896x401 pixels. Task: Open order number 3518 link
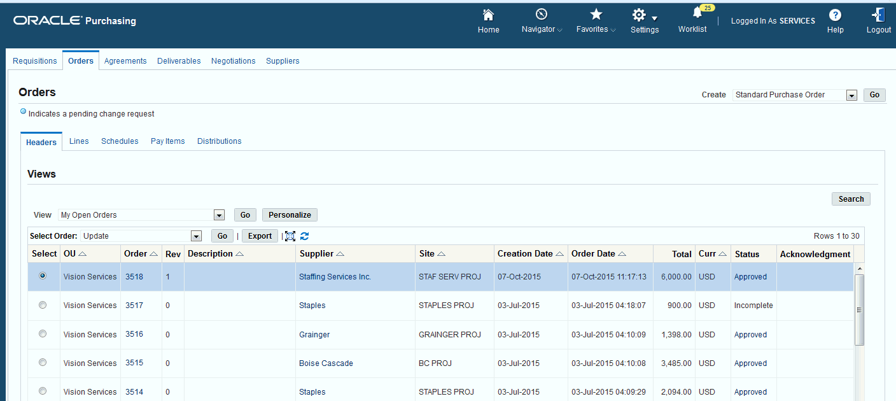(134, 277)
